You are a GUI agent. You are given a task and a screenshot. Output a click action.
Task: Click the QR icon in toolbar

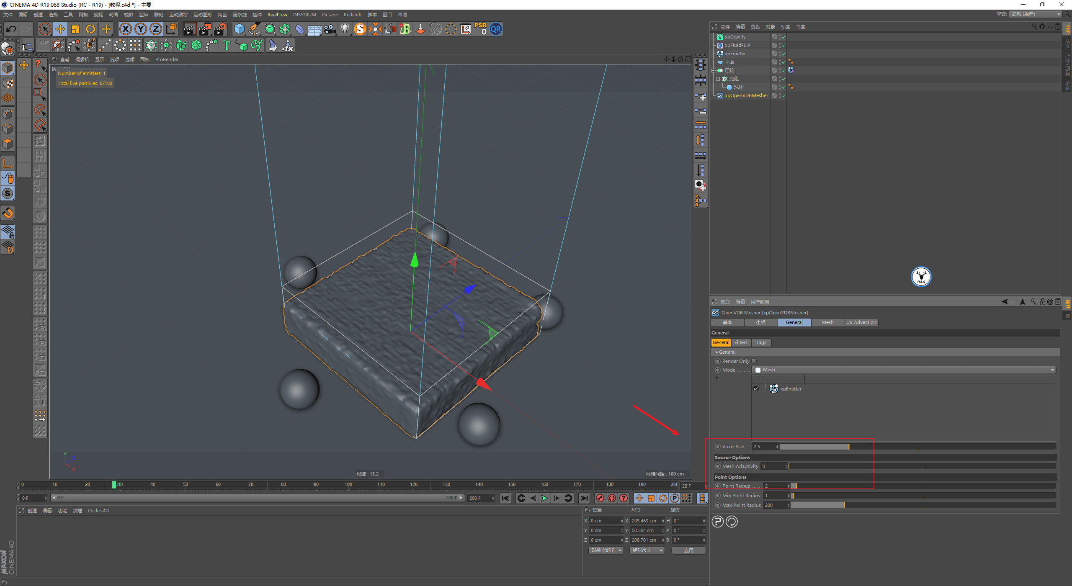tap(495, 29)
